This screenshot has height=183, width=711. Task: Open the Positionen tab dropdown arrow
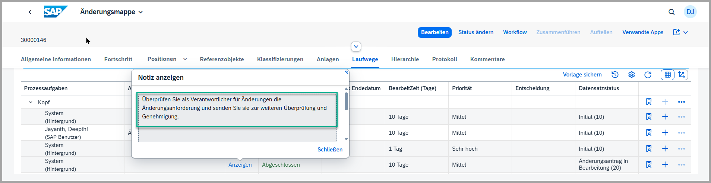(x=185, y=59)
